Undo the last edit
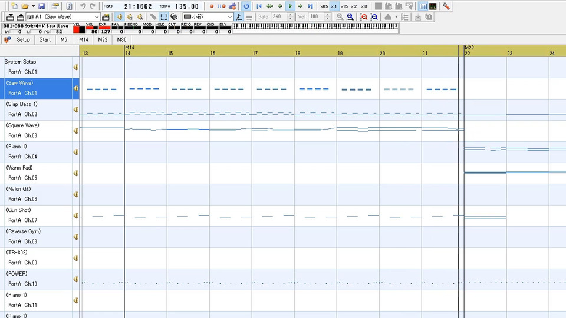The width and height of the screenshot is (566, 318). click(x=83, y=6)
